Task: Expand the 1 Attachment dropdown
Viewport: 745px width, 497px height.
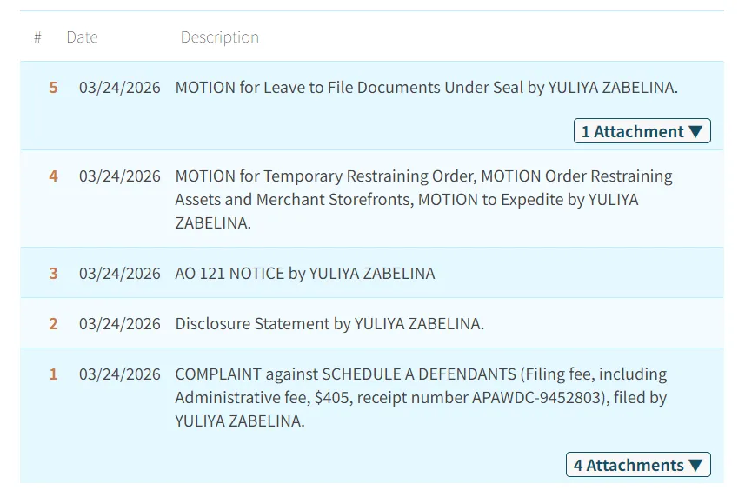Action: pyautogui.click(x=642, y=131)
